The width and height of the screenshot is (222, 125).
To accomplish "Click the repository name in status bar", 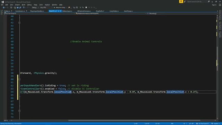I will [x=203, y=124].
